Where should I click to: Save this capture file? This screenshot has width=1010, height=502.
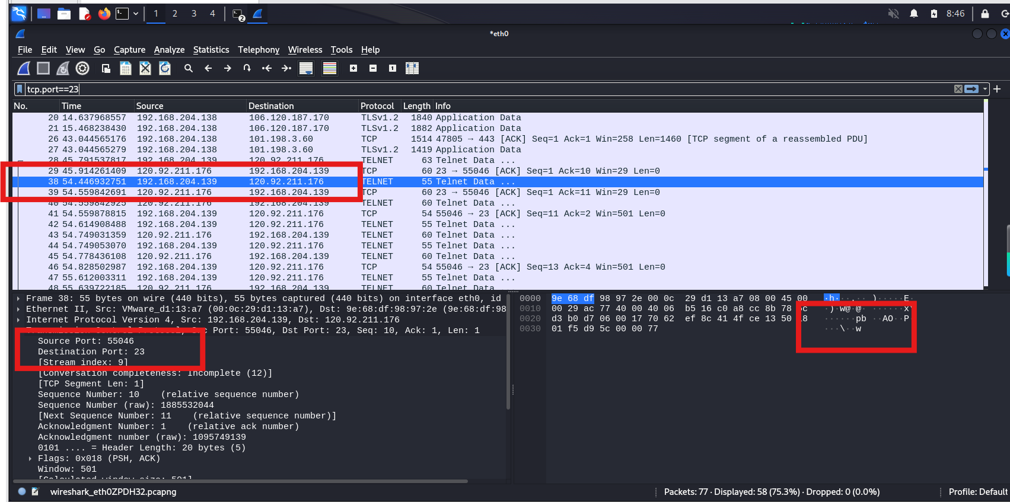tap(125, 68)
